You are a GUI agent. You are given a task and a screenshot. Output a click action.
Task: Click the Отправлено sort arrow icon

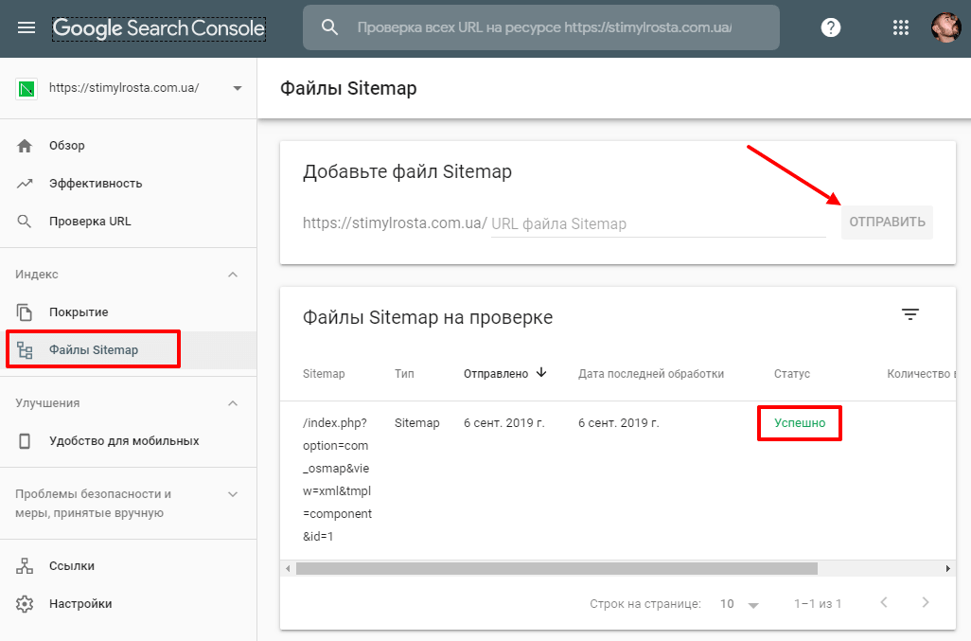point(541,372)
